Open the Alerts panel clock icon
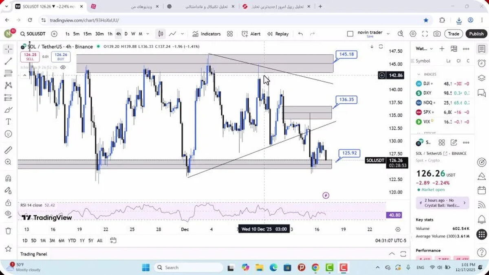This screenshot has width=489, height=275. (x=481, y=63)
